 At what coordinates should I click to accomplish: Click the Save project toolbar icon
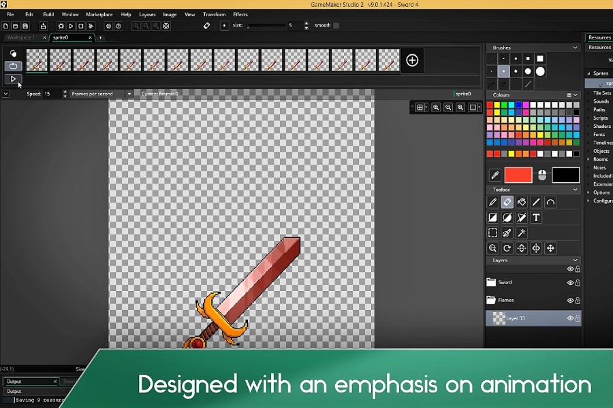[x=25, y=26]
